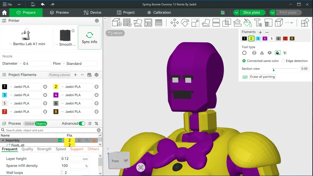Select the Move tool icon
Viewport: 313px width, 176px height.
[x=174, y=23]
